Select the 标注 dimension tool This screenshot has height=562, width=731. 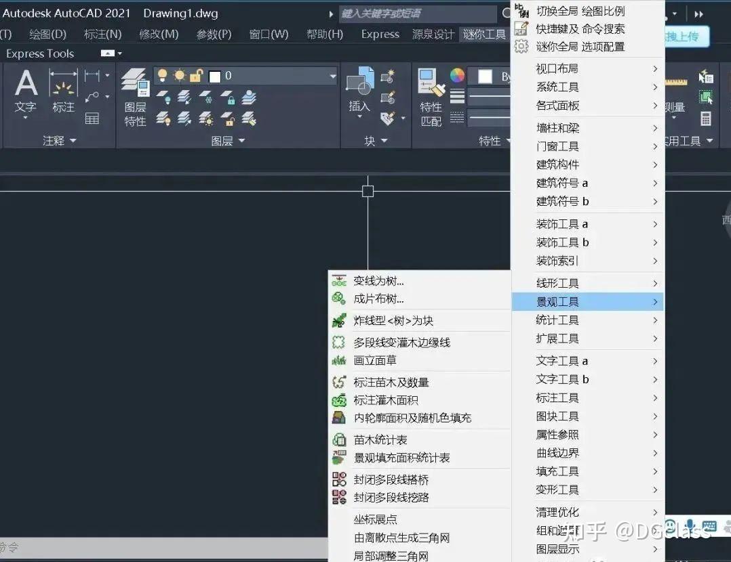click(x=64, y=91)
